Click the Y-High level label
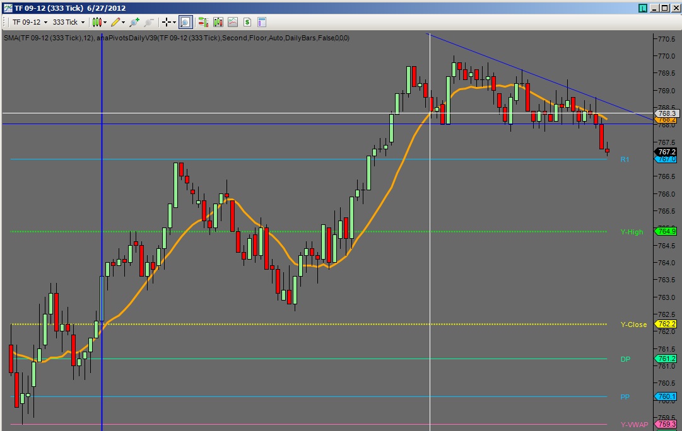The image size is (682, 431). tap(632, 232)
